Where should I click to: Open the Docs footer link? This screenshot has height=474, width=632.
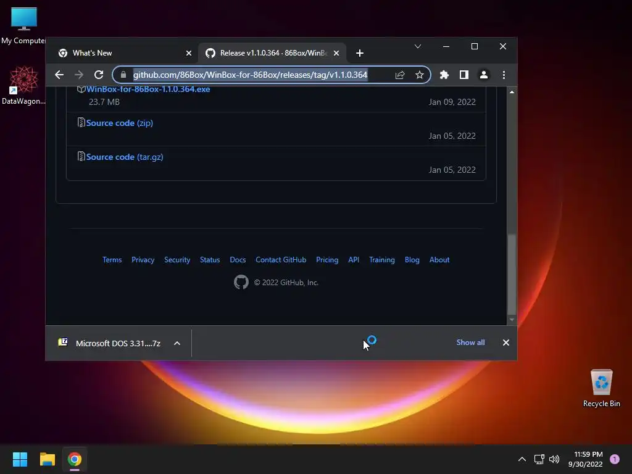point(238,260)
